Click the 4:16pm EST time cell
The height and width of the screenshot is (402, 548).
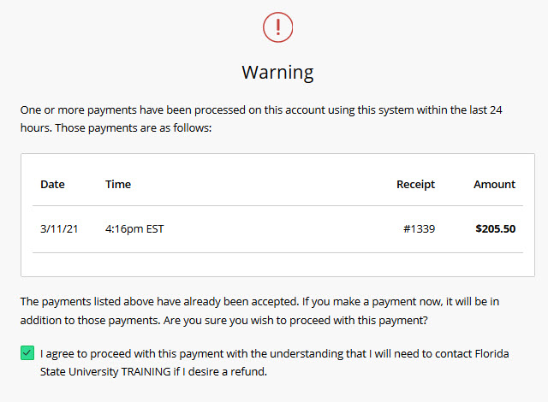point(134,229)
